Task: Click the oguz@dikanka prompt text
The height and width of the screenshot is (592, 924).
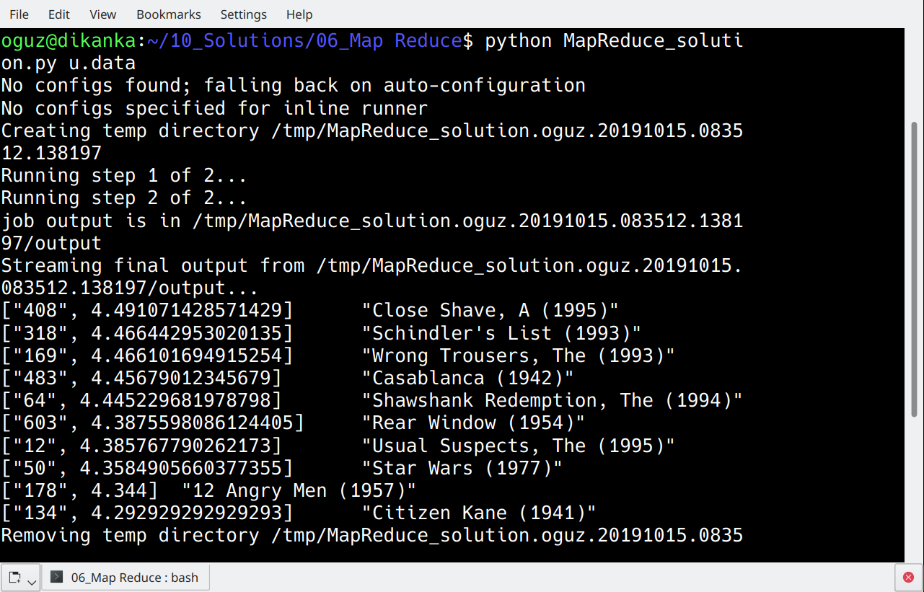Action: click(x=69, y=40)
